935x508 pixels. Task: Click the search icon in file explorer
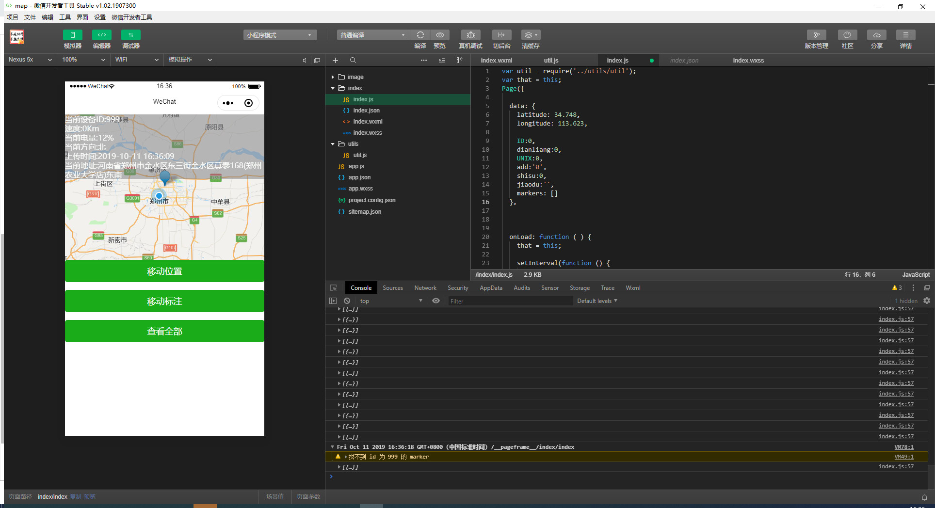point(353,60)
